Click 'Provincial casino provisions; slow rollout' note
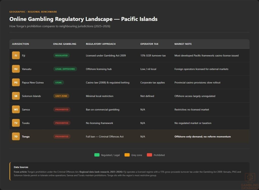 (x=197, y=82)
